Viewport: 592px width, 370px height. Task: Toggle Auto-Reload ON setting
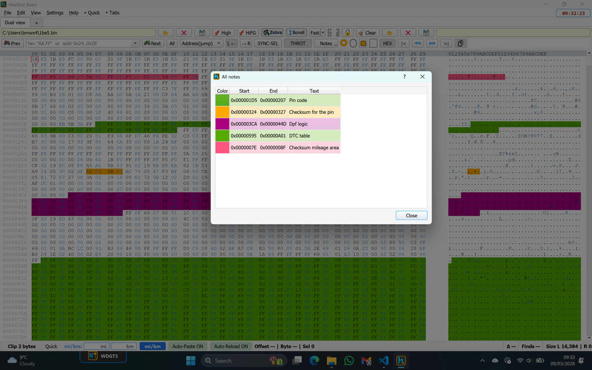click(230, 346)
